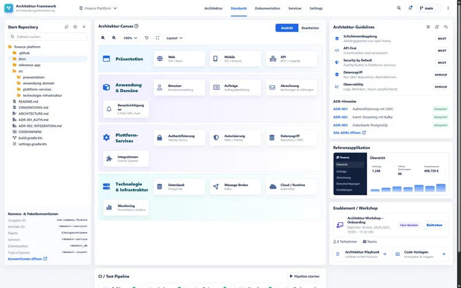This screenshot has width=461, height=288.
Task: Open notifications bell in top bar
Action: click(x=410, y=8)
